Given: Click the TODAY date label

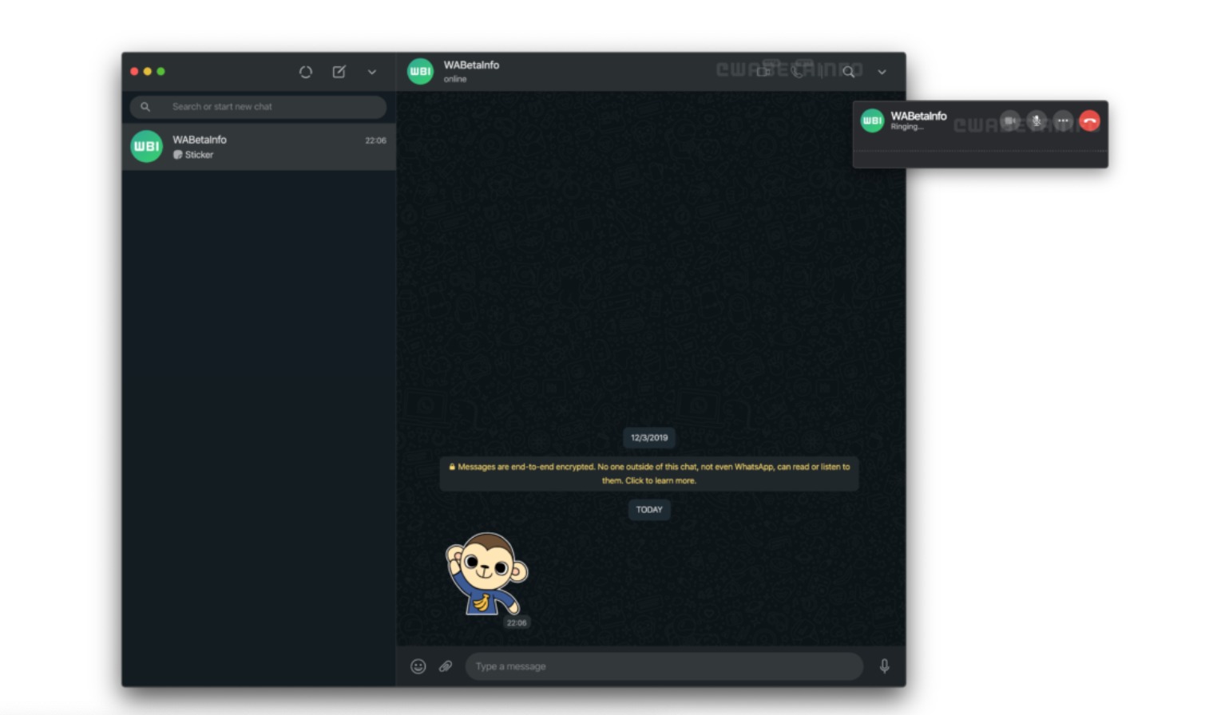Looking at the screenshot, I should [x=649, y=509].
